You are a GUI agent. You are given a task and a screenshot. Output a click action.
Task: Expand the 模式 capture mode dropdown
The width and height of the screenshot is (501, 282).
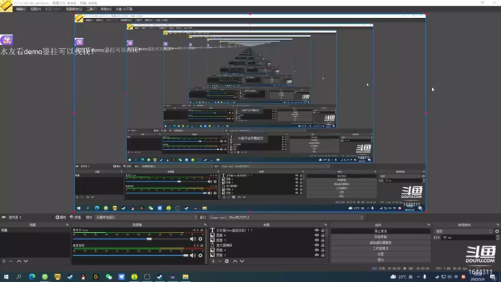click(x=147, y=217)
